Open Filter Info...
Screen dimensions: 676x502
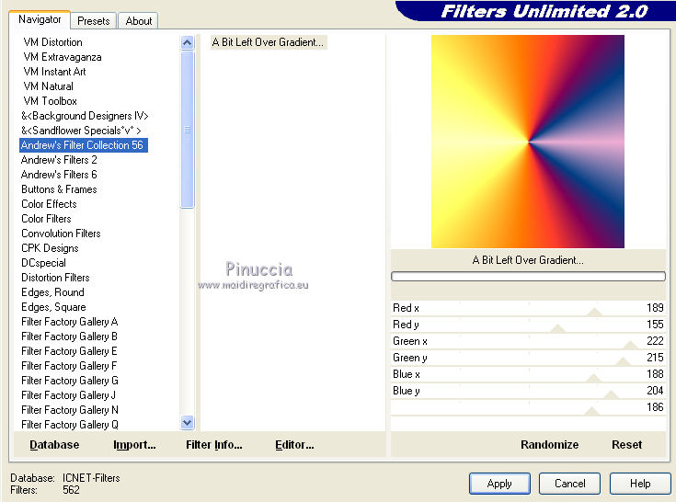213,445
